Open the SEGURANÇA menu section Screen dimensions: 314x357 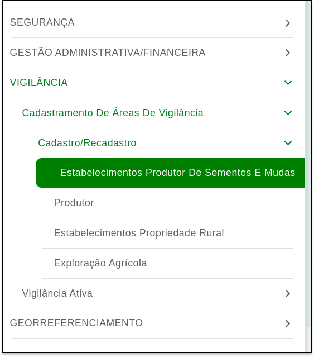click(x=42, y=22)
